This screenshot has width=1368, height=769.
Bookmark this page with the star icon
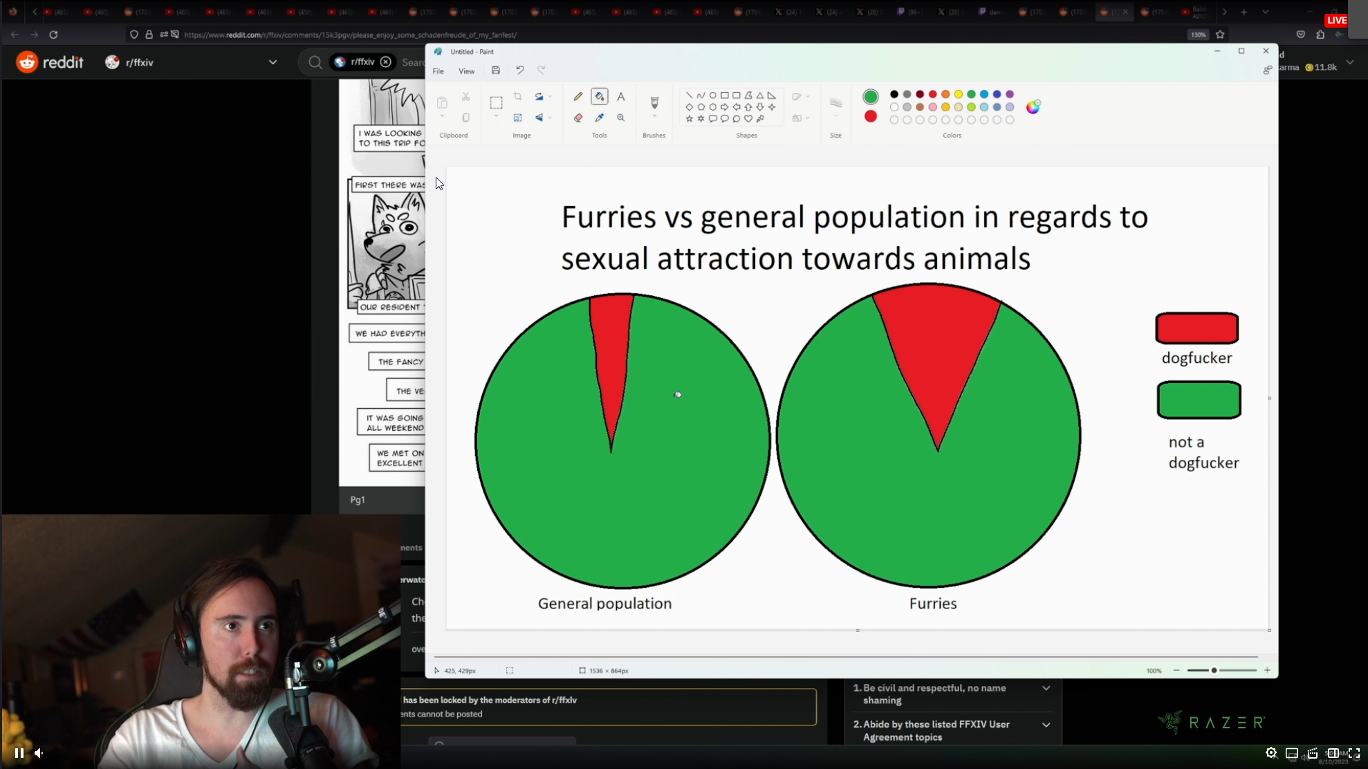coord(1220,35)
